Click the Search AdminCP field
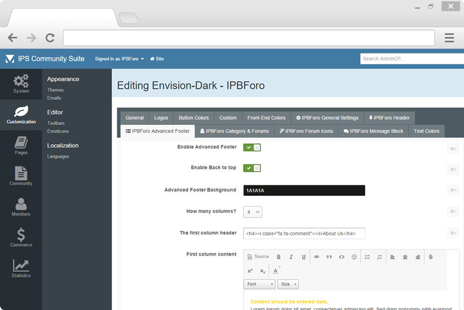 [412, 59]
